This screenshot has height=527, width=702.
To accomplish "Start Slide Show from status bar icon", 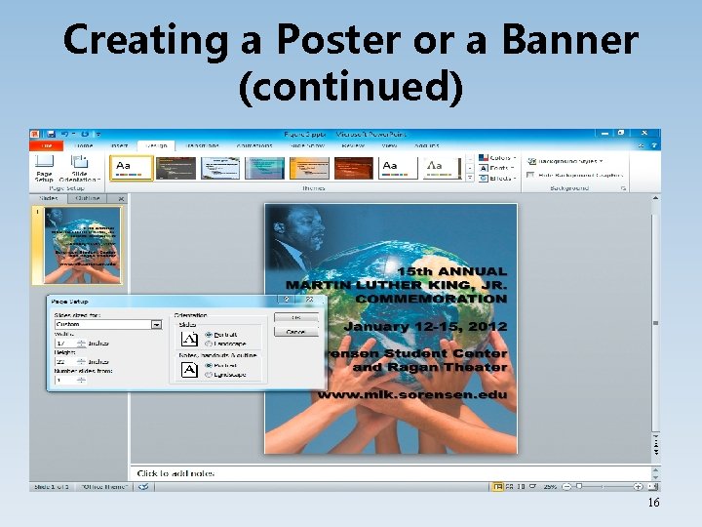I will pyautogui.click(x=532, y=487).
